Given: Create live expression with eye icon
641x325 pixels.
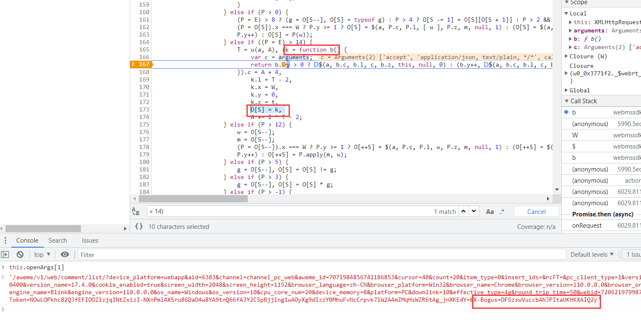Looking at the screenshot, I should (x=65, y=255).
